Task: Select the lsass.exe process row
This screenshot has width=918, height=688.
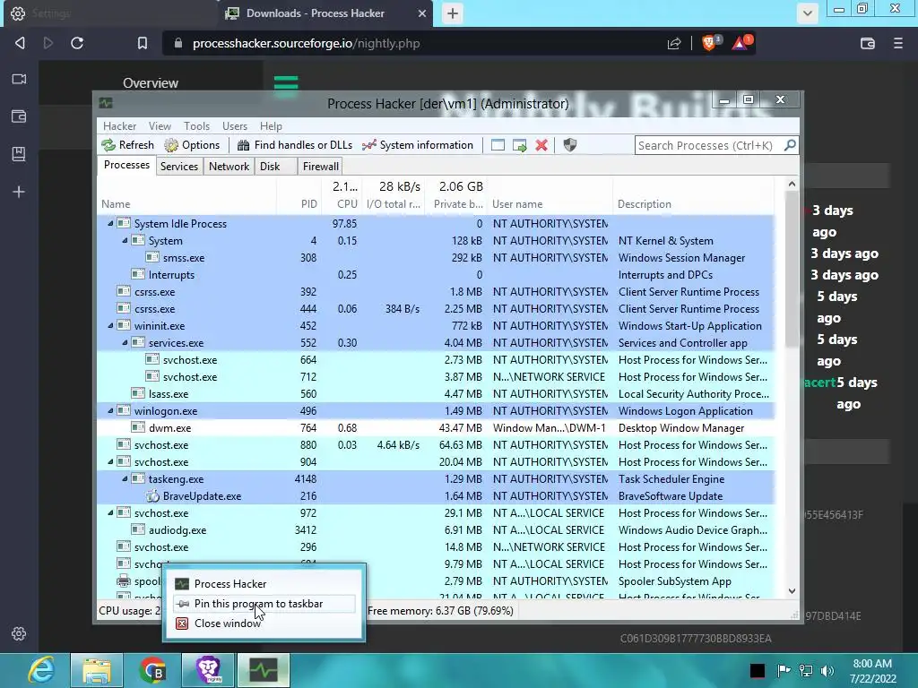Action: point(437,394)
